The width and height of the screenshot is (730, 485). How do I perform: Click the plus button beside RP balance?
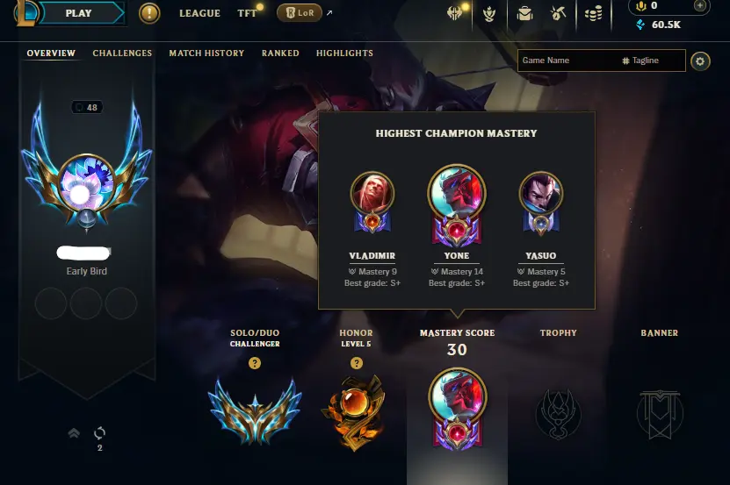click(x=699, y=5)
